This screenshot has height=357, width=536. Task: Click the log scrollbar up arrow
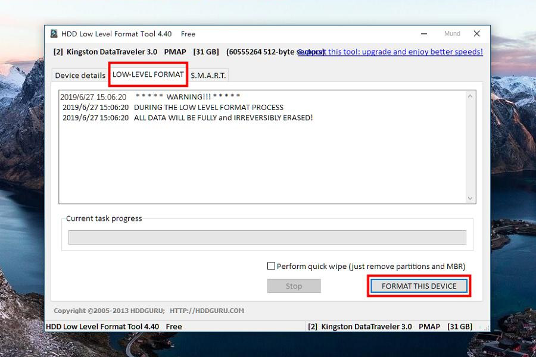(x=470, y=96)
